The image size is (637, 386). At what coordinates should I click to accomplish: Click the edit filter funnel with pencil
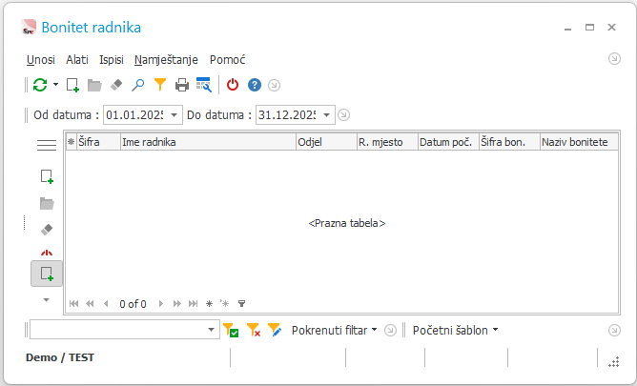[x=275, y=330]
